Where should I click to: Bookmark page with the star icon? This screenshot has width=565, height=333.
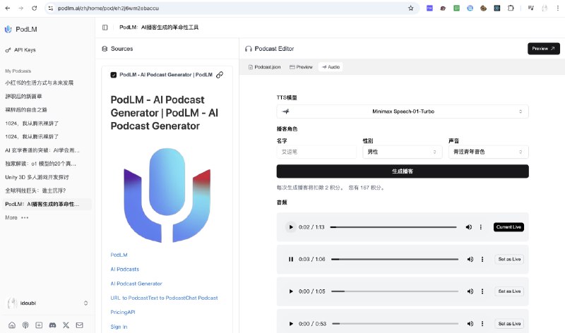(x=411, y=8)
